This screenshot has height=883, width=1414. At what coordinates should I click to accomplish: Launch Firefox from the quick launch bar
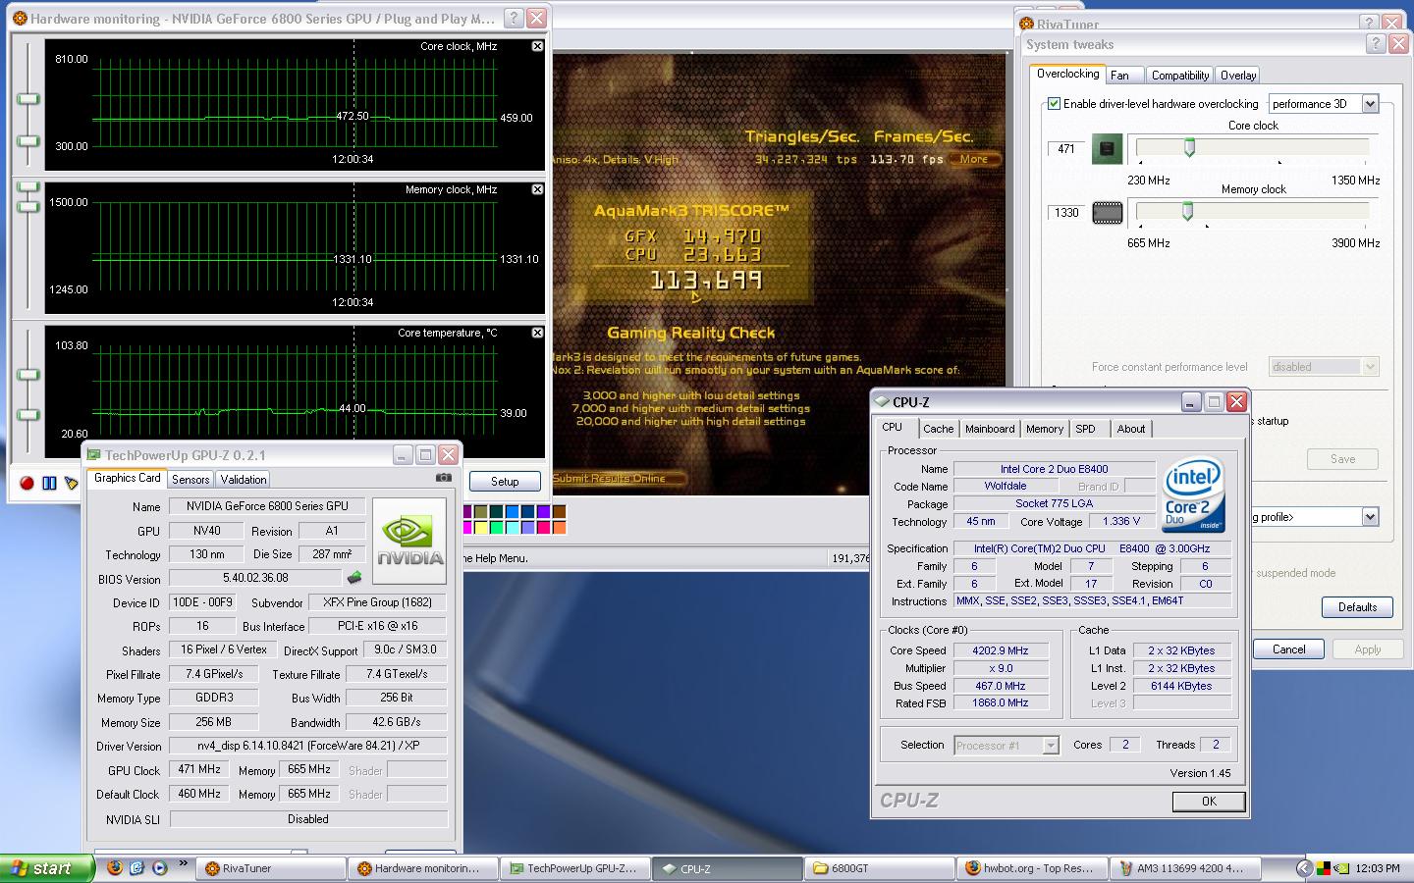[x=115, y=867]
